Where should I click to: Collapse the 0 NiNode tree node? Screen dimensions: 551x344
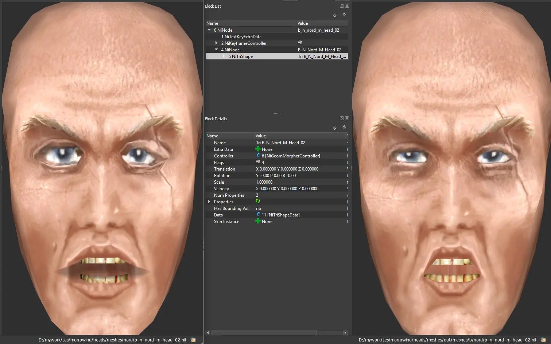209,30
